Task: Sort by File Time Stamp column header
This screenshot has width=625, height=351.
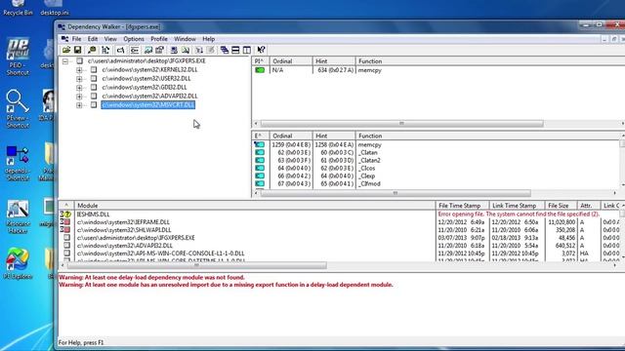Action: click(x=462, y=206)
